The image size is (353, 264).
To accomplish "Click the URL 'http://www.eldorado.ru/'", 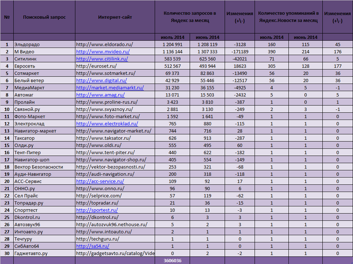I will (x=105, y=44).
